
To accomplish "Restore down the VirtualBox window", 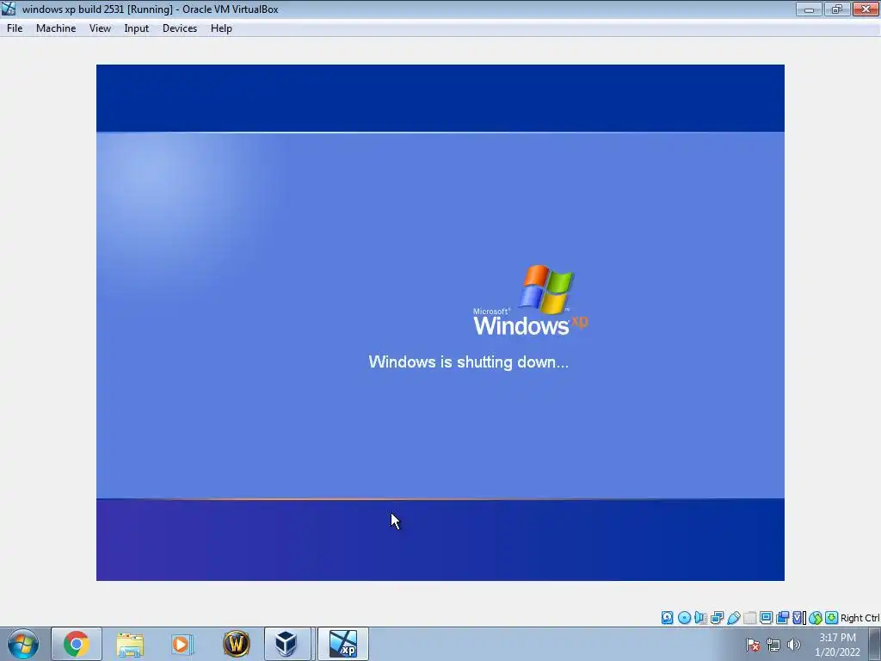I will coord(837,9).
